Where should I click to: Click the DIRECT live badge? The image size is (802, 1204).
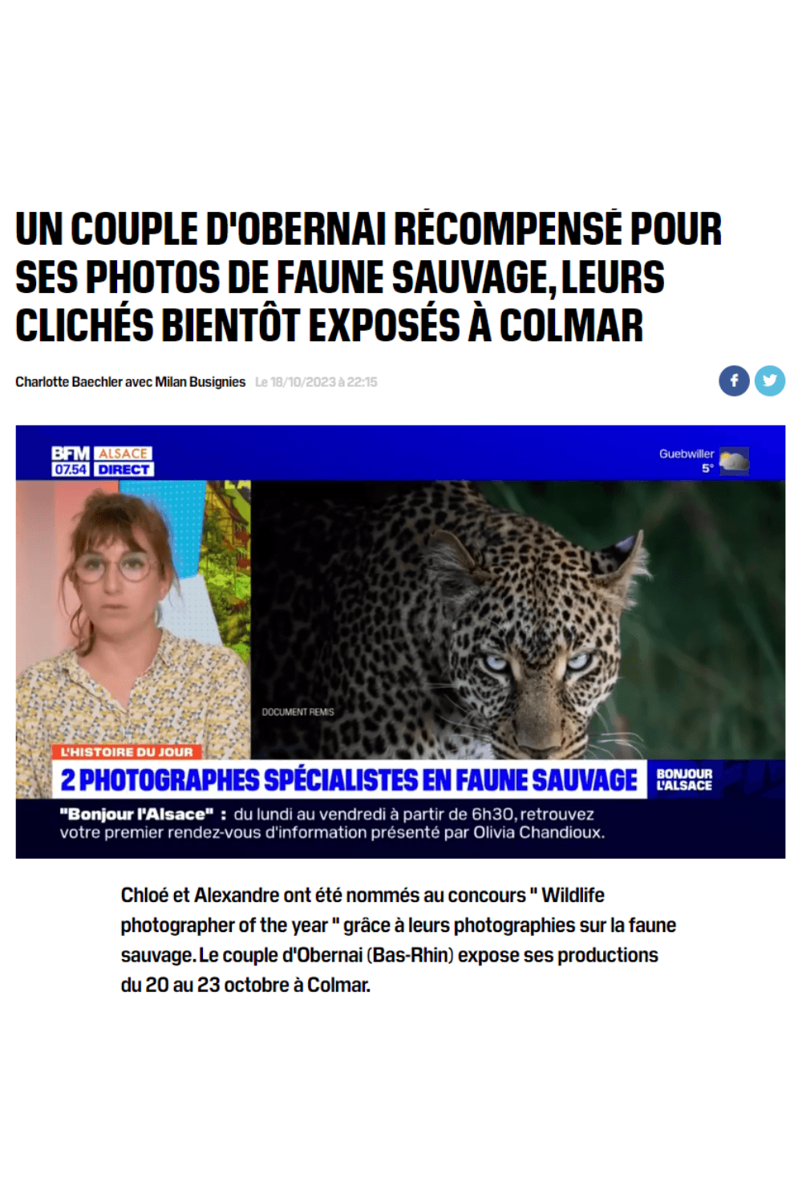[124, 470]
